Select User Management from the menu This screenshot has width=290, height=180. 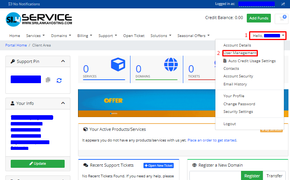point(240,53)
